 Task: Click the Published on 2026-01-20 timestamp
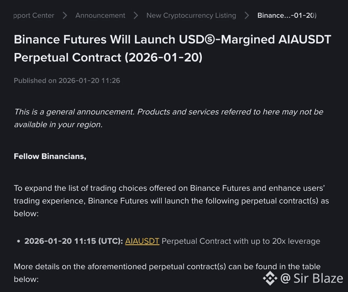click(x=67, y=81)
